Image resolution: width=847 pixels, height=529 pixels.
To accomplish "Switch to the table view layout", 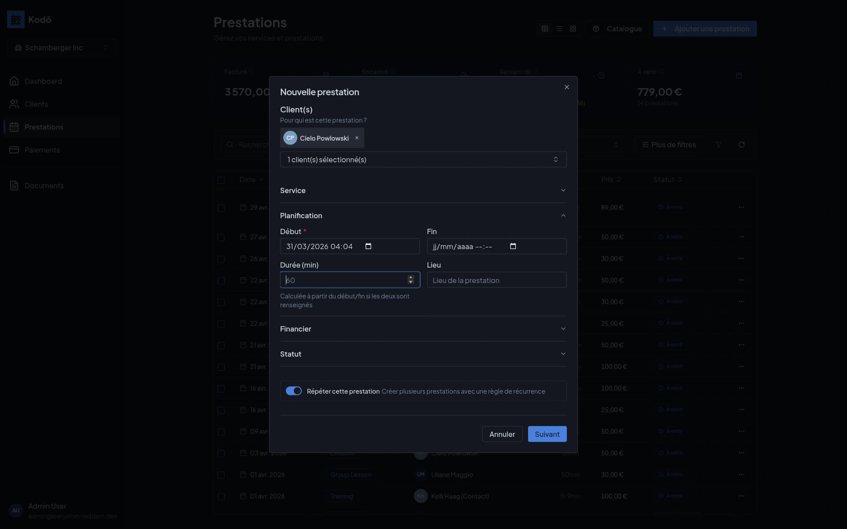I will tap(544, 29).
